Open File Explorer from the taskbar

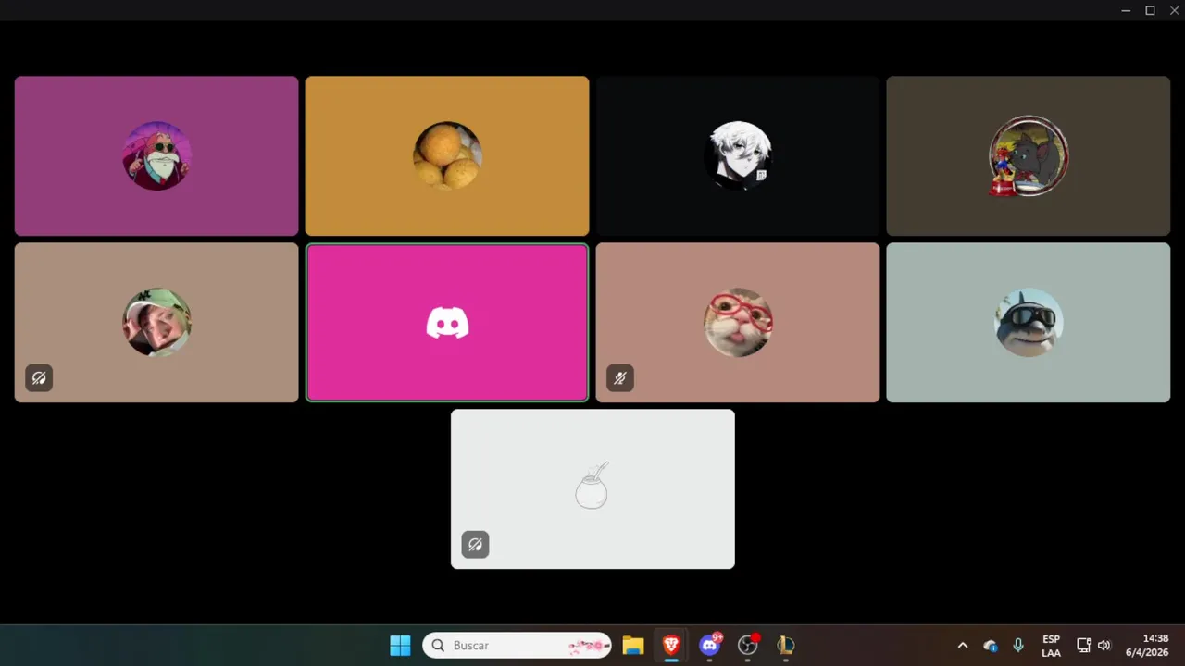632,645
